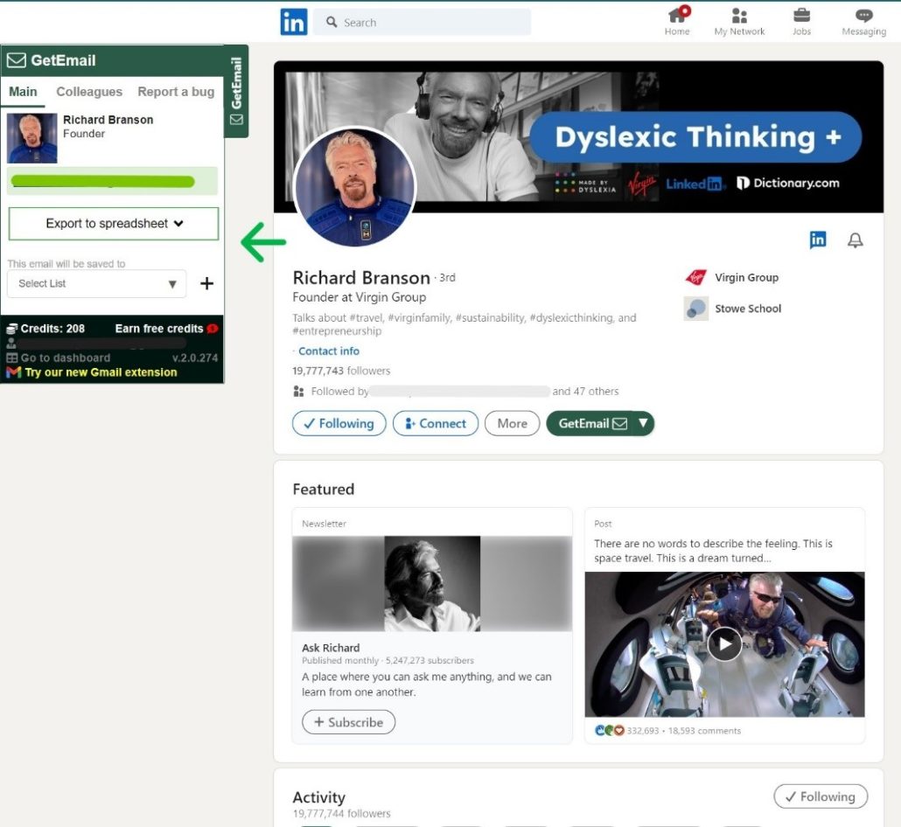Viewport: 901px width, 827px height.
Task: Expand the arrow beside GetEmail button
Action: (x=644, y=423)
